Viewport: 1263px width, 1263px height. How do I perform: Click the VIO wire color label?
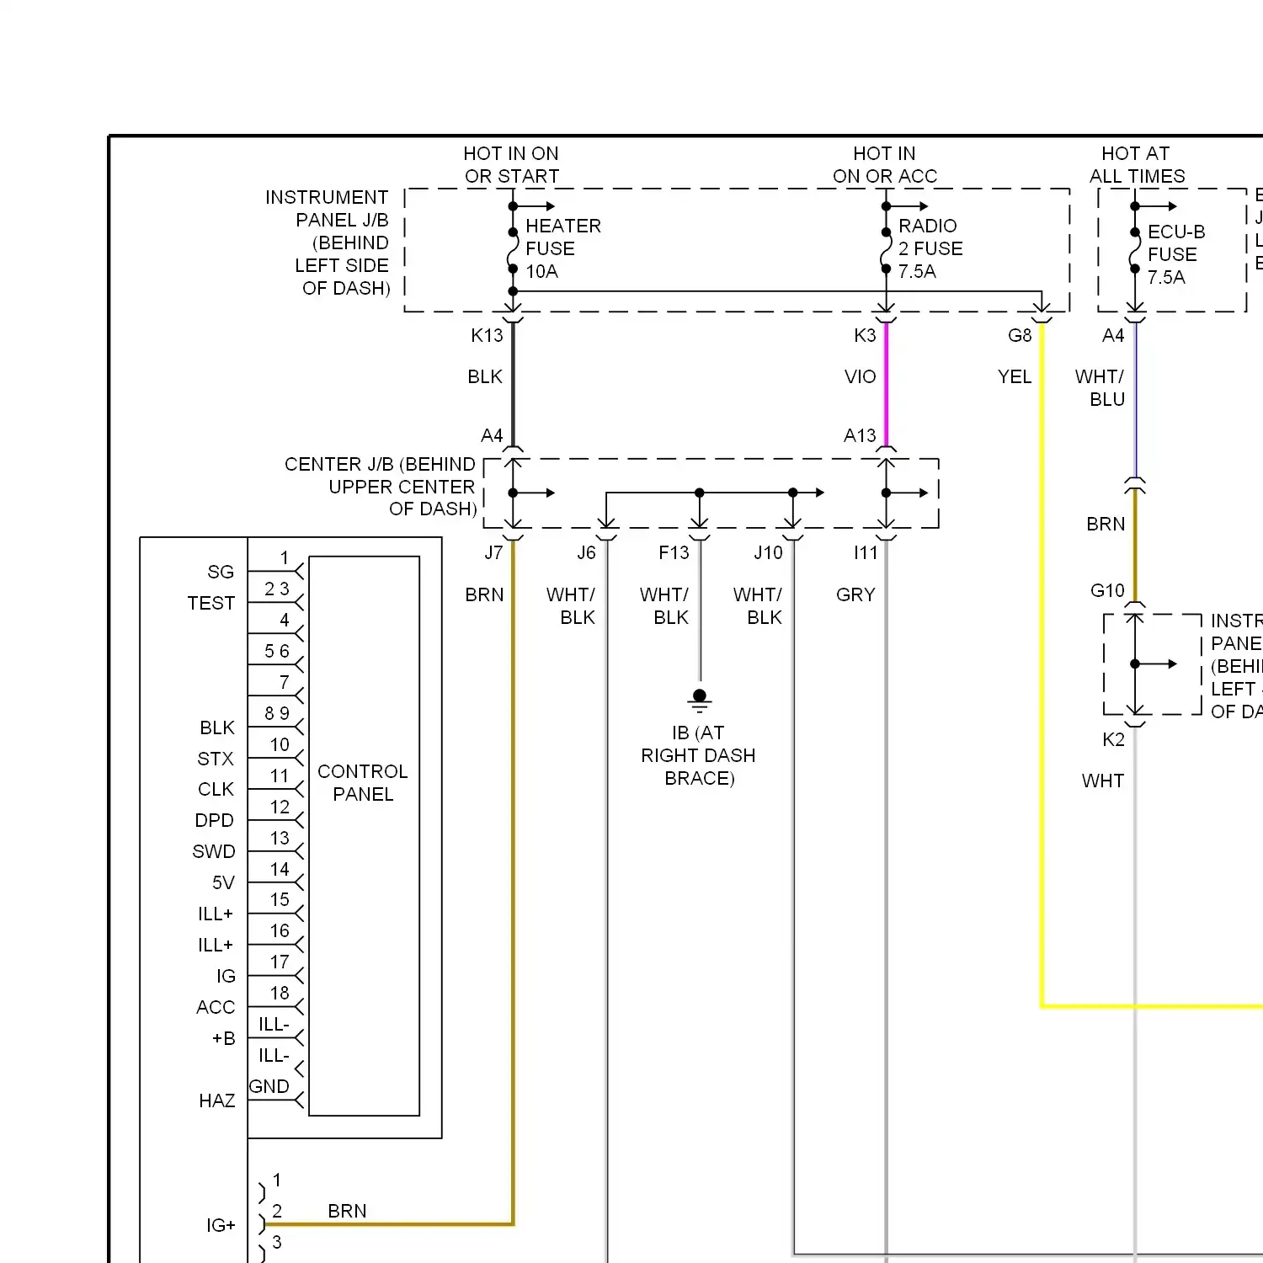pos(860,376)
